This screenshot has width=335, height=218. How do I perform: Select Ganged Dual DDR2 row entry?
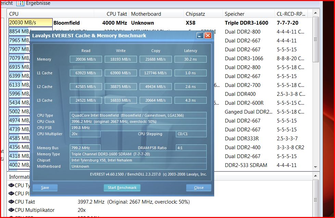point(248,112)
